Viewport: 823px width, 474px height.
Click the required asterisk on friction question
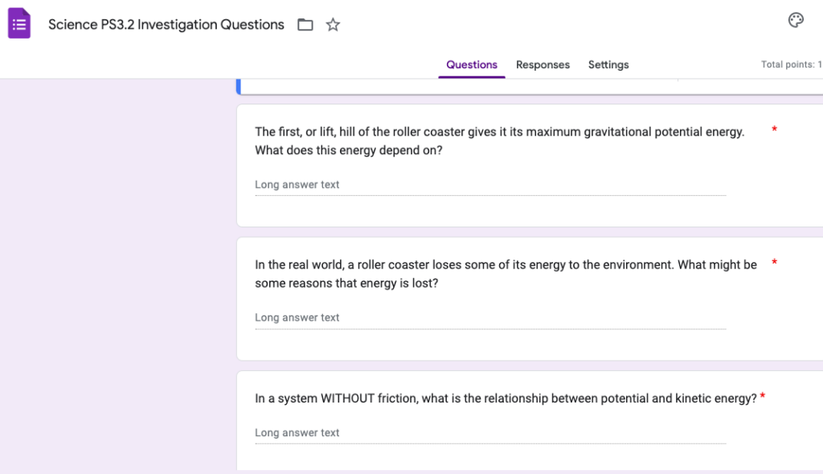[762, 396]
